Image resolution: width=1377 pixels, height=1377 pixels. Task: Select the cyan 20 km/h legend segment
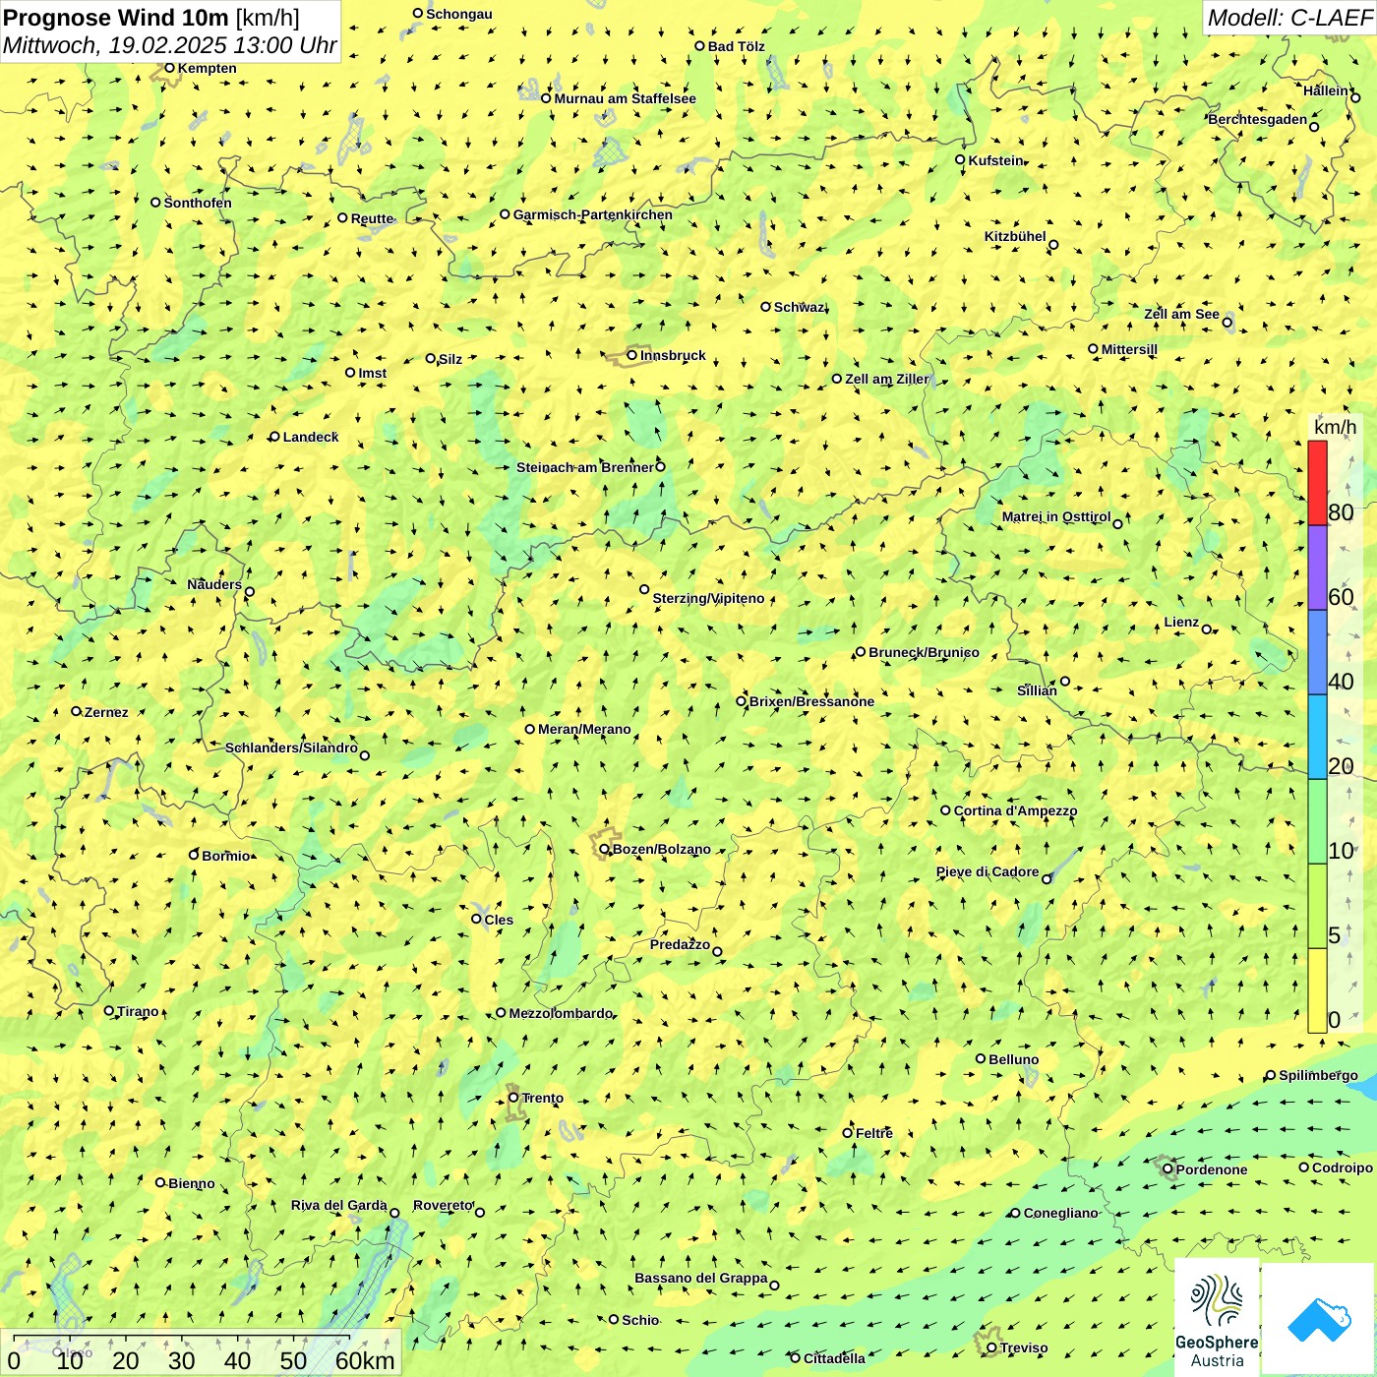(1317, 738)
